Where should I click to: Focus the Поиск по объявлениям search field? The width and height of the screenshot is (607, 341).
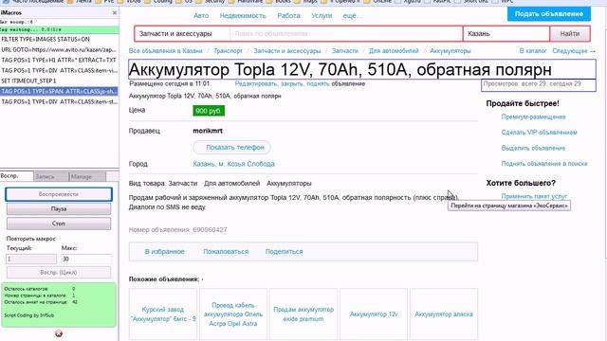[346, 34]
